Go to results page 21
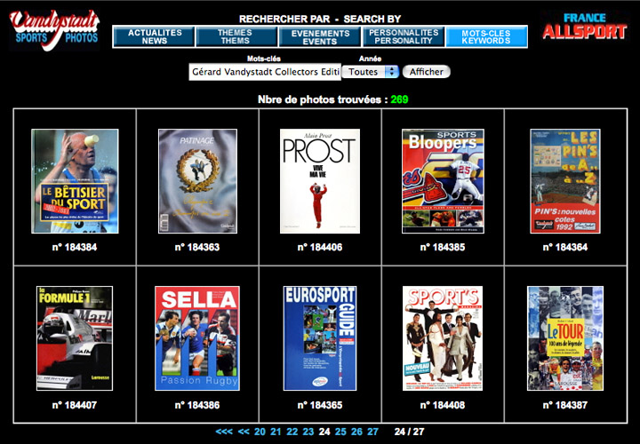Image resolution: width=640 pixels, height=444 pixels. point(276,432)
